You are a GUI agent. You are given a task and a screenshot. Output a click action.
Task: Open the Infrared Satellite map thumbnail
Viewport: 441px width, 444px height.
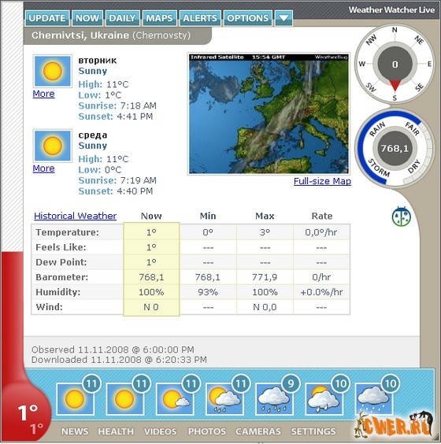pyautogui.click(x=269, y=113)
